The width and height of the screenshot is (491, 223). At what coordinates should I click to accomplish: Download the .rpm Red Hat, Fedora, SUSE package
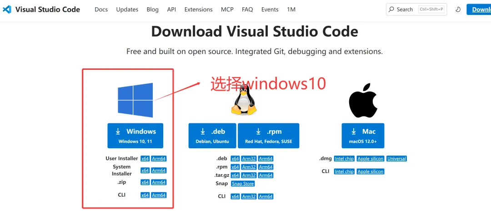point(268,136)
